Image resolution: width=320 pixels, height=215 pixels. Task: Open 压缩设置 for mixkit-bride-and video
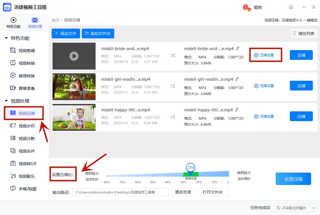[x=265, y=55]
